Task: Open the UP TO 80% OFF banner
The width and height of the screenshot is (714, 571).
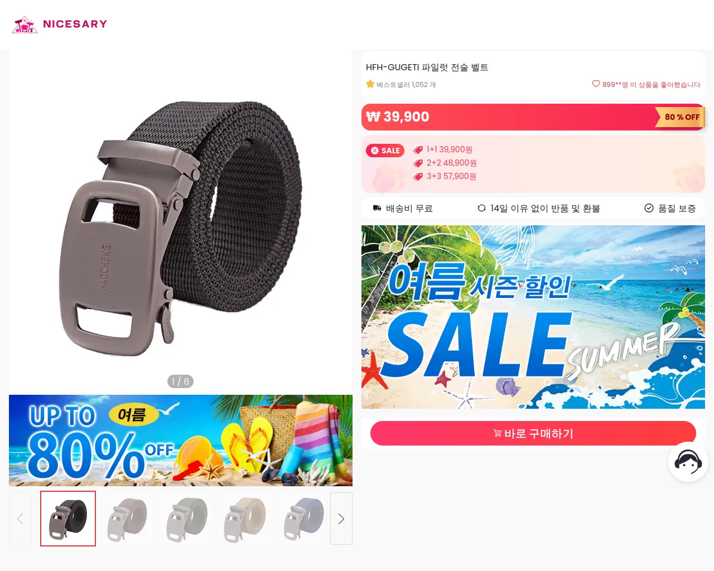Action: coord(181,441)
